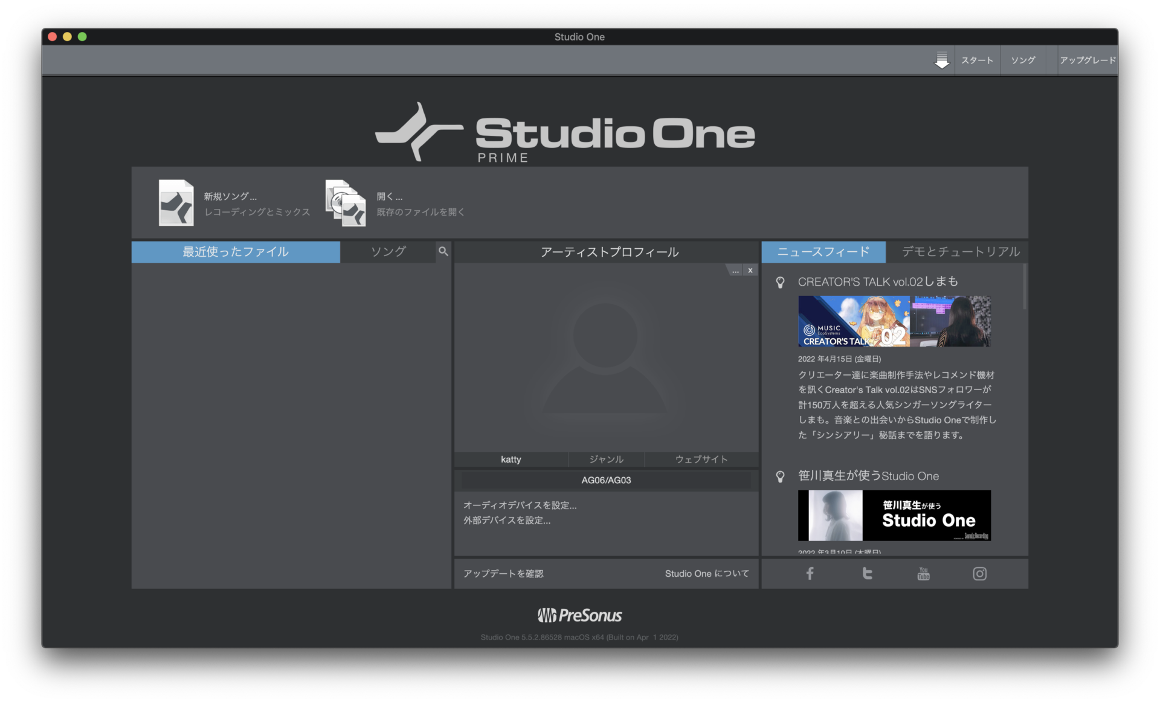
Task: Open the Facebook icon link
Action: click(x=810, y=573)
